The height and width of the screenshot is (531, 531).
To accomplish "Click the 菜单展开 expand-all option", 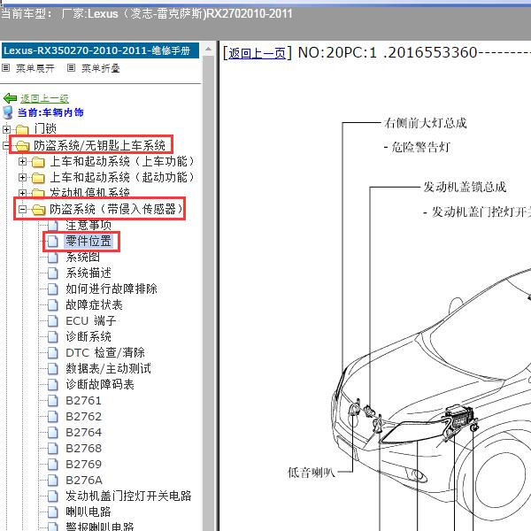I will 35,68.
